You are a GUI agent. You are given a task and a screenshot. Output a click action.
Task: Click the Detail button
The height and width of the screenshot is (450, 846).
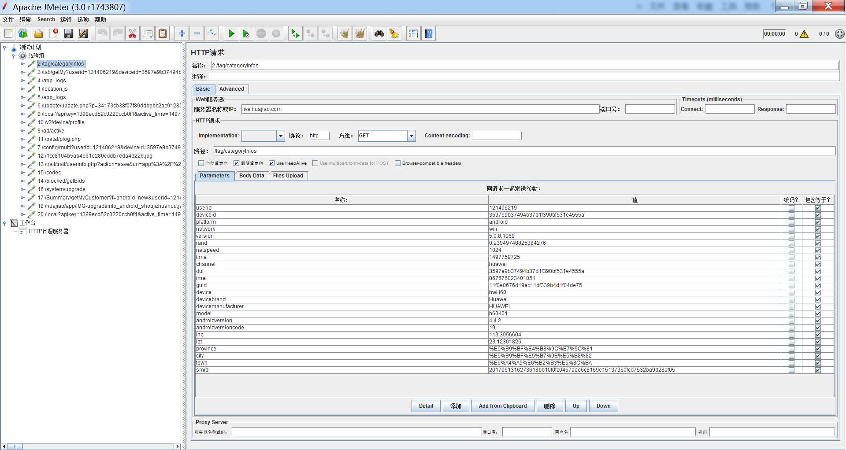click(426, 406)
